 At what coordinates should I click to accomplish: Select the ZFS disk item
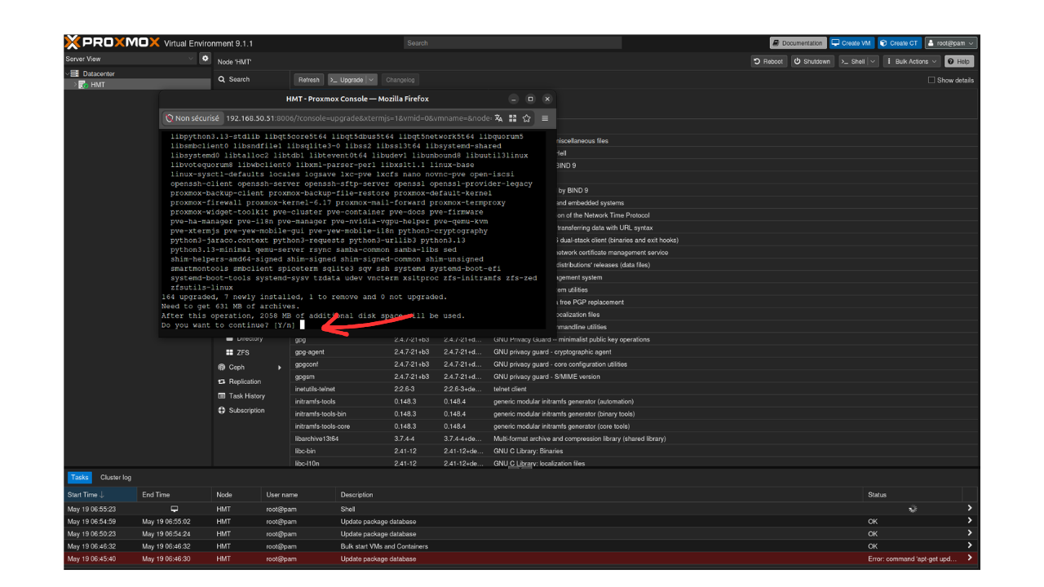pos(243,352)
